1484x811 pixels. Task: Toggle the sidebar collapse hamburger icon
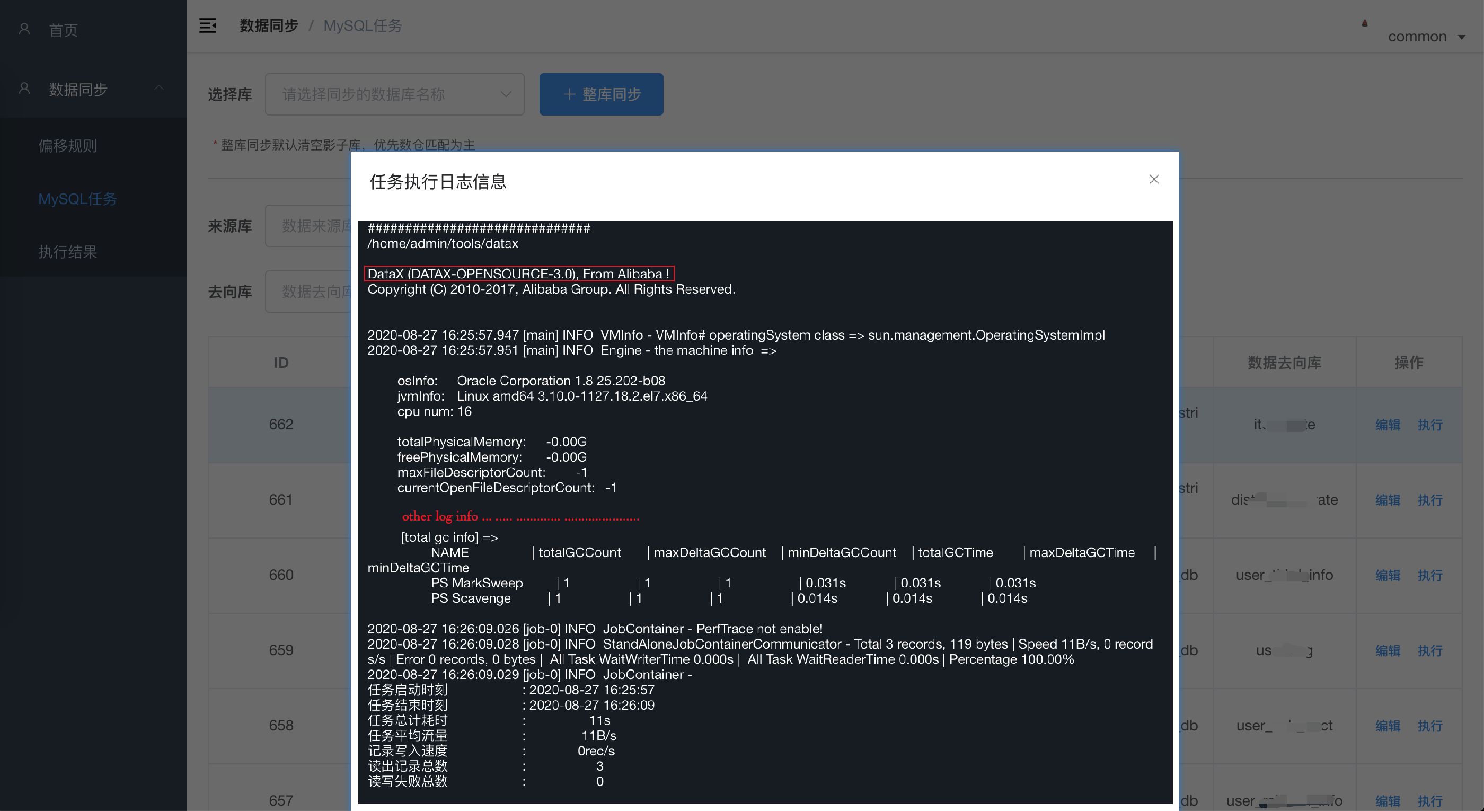click(207, 25)
